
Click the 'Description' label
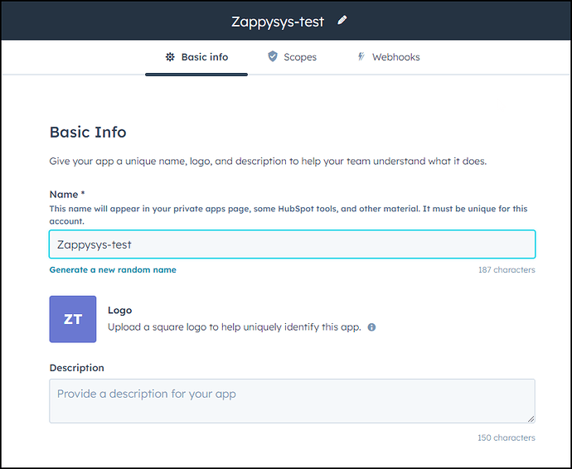coord(77,368)
